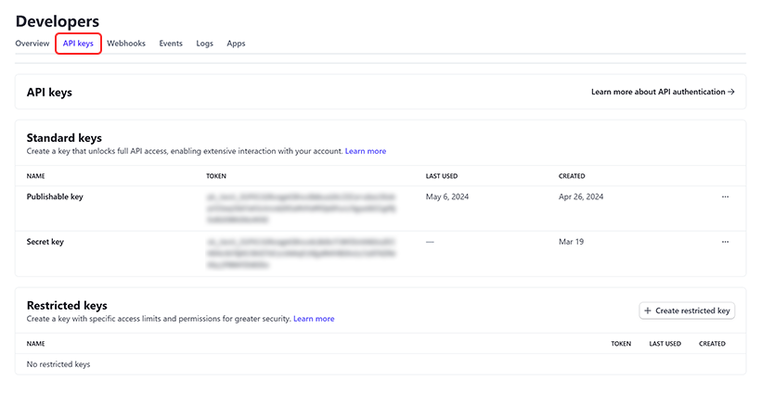Screen dimensions: 761x393
Task: Click the Apr 26, 2024 created date
Action: click(x=581, y=196)
